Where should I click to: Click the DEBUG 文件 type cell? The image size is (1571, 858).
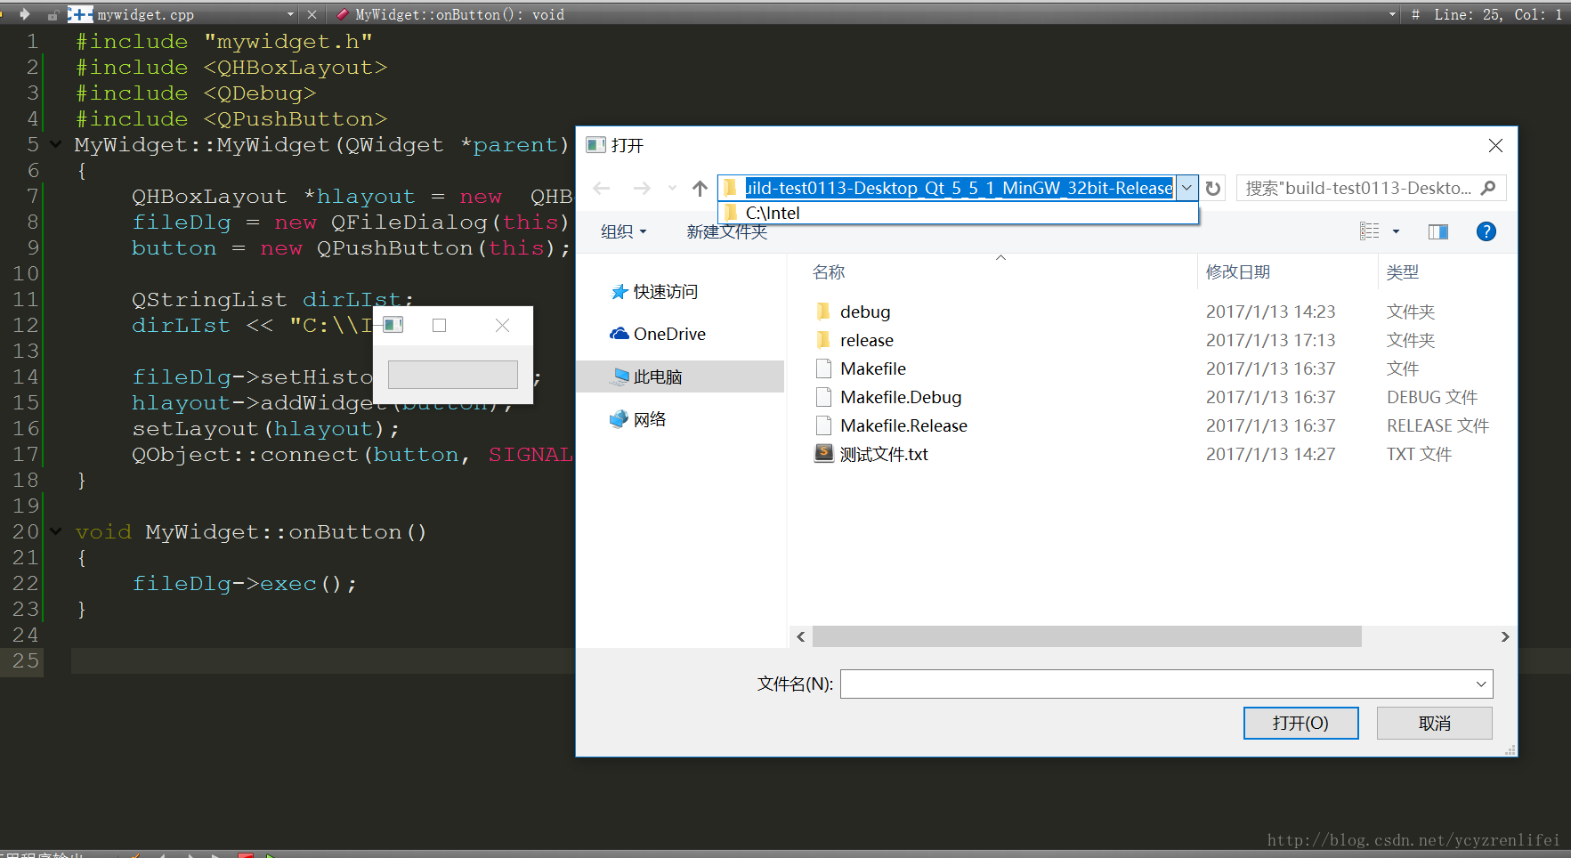point(1431,397)
